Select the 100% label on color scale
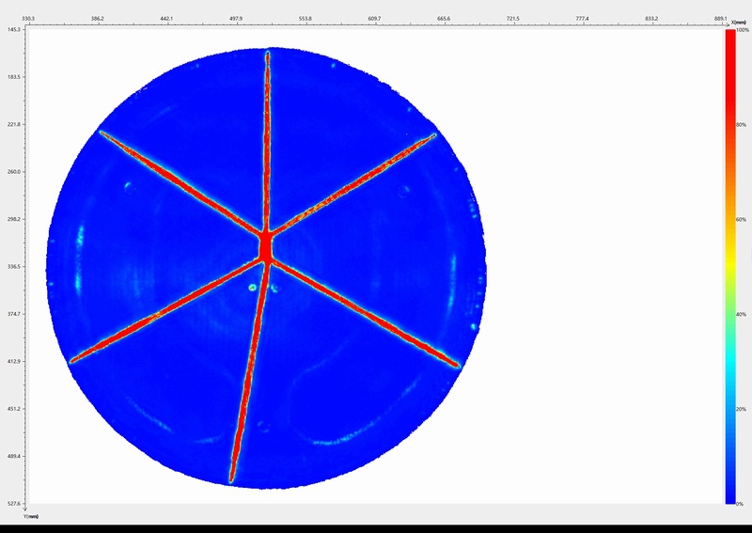 [742, 30]
